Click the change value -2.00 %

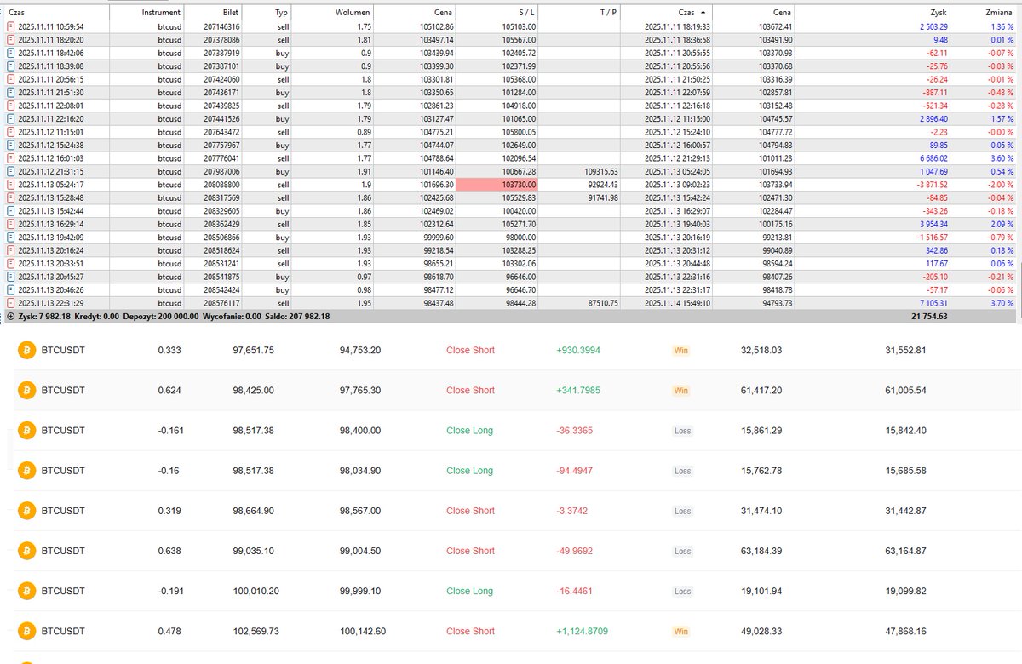(1001, 184)
